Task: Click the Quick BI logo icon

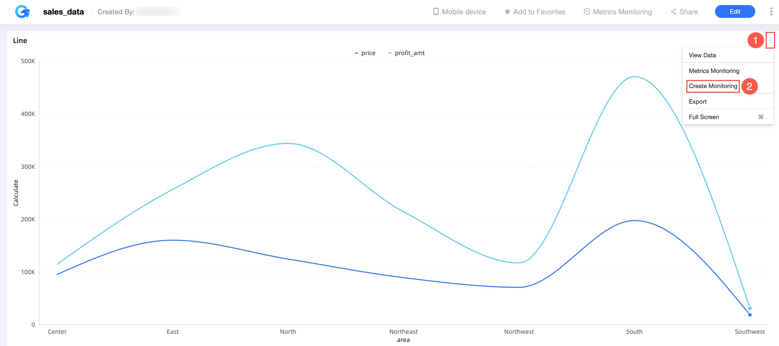Action: tap(21, 11)
